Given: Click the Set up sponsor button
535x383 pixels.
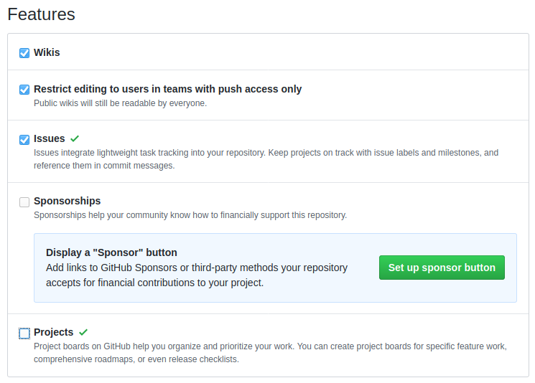Looking at the screenshot, I should pos(442,268).
